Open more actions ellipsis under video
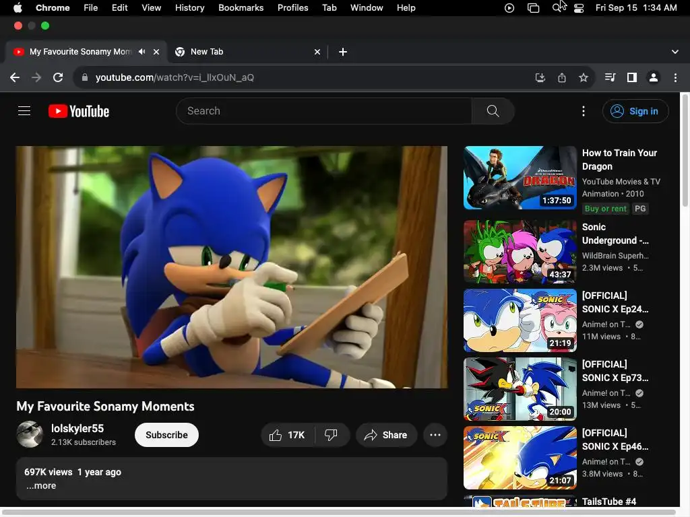This screenshot has width=690, height=517. [x=435, y=436]
